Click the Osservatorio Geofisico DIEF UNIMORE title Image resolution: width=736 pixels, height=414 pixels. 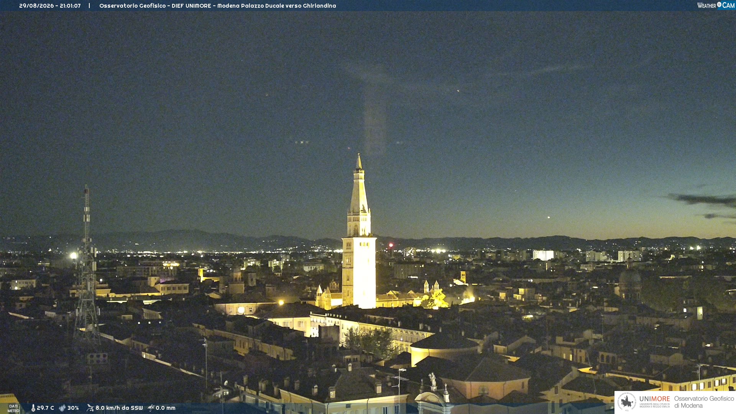pyautogui.click(x=217, y=6)
